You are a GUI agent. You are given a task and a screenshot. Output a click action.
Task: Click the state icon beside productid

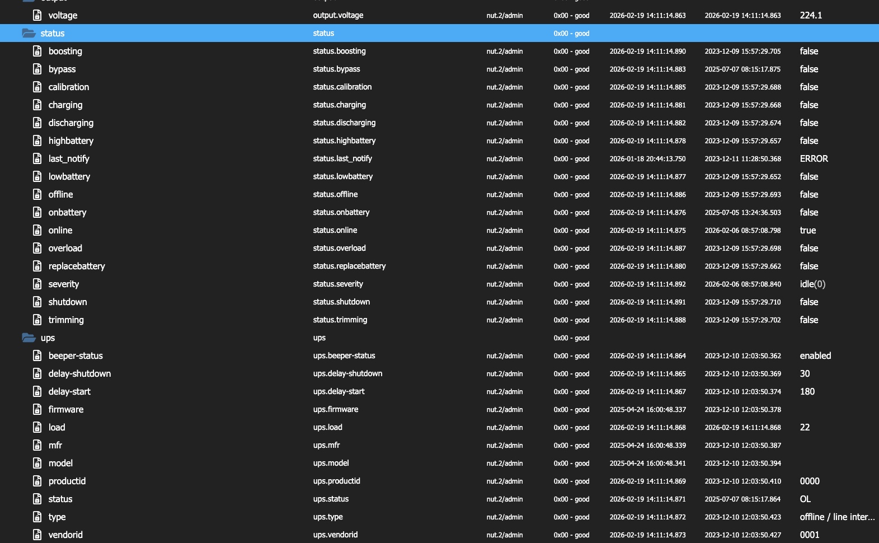(37, 481)
